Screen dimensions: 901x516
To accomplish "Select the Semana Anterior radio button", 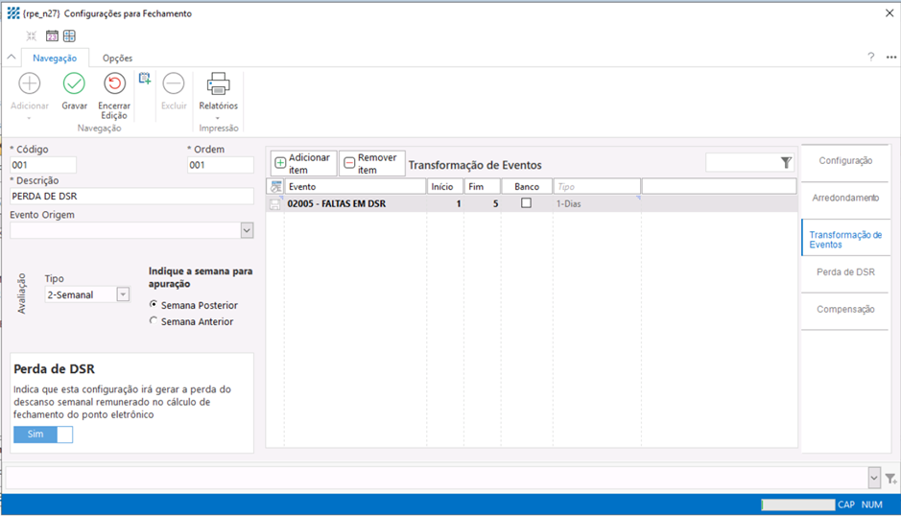I will 154,321.
